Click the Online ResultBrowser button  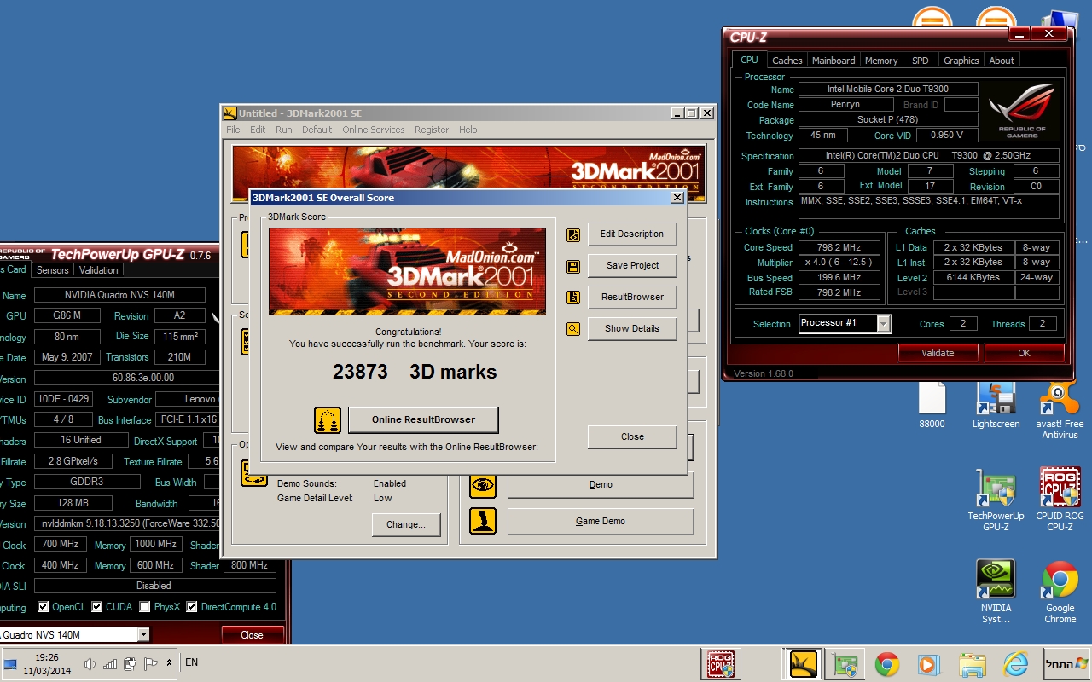click(x=423, y=419)
